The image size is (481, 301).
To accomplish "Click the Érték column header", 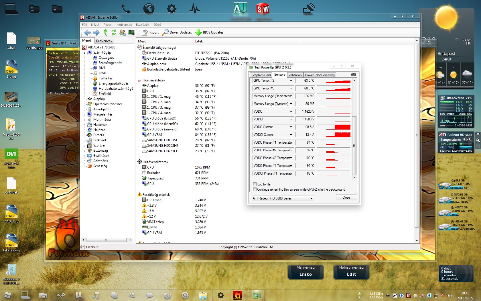I will tap(247, 41).
